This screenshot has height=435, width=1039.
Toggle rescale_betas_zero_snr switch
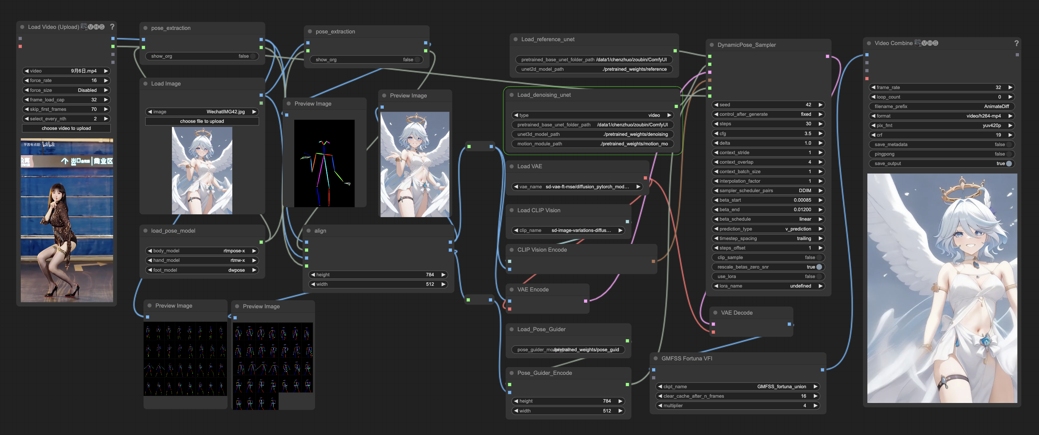[819, 267]
